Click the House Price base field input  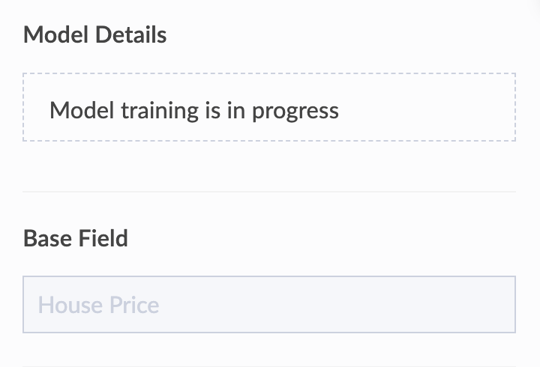tap(268, 305)
